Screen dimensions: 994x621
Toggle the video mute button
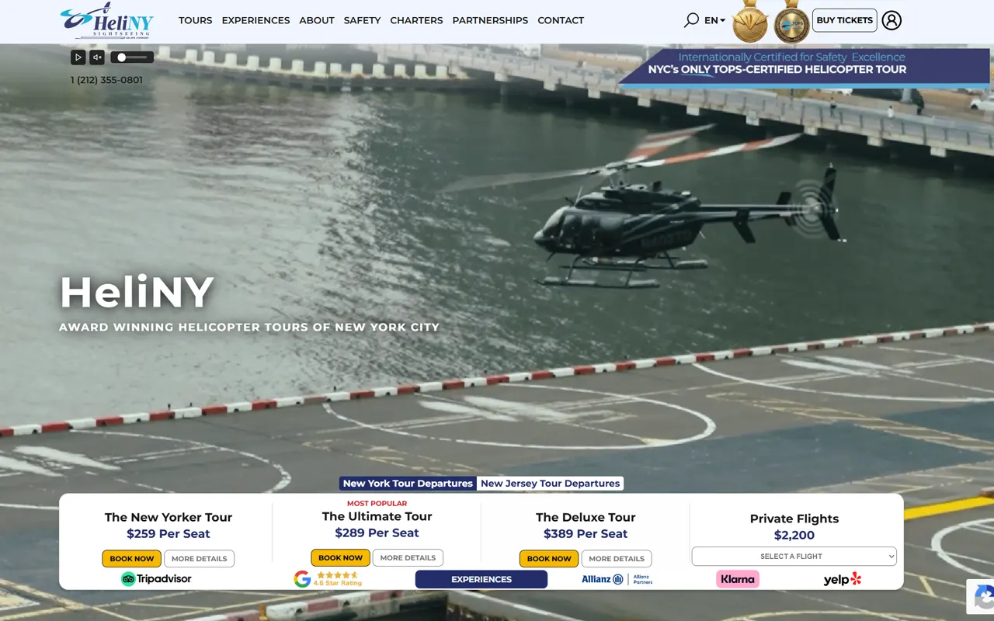tap(97, 57)
